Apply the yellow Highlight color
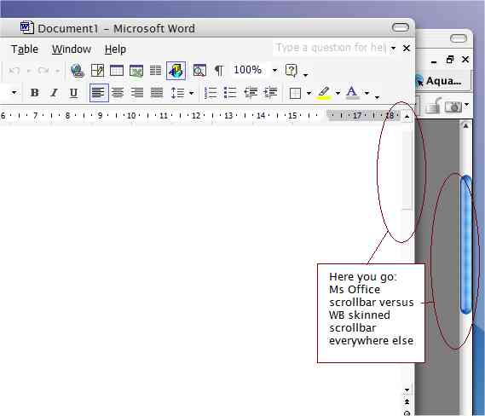 tap(324, 93)
